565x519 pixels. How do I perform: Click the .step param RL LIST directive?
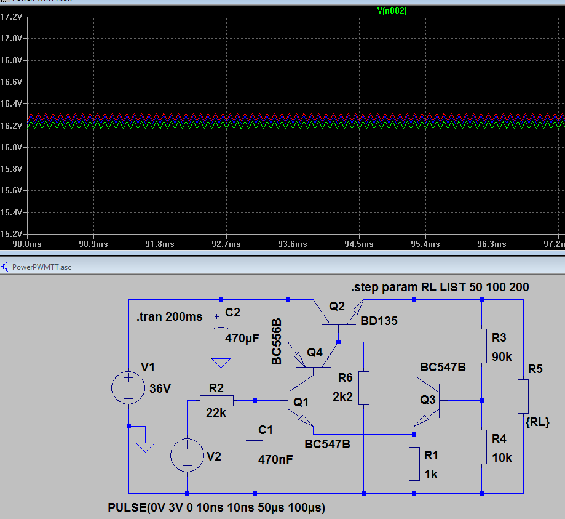tap(440, 288)
